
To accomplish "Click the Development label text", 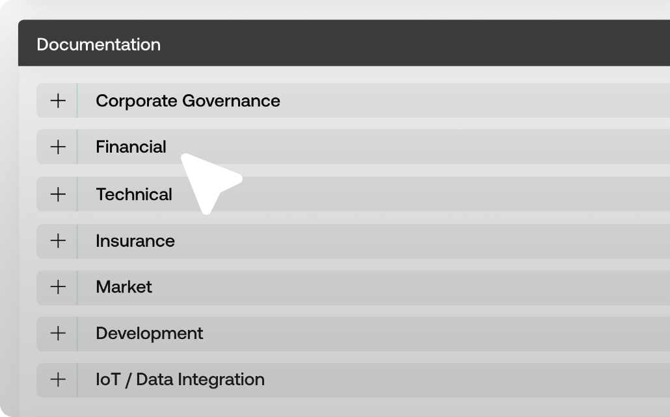I will [x=149, y=333].
